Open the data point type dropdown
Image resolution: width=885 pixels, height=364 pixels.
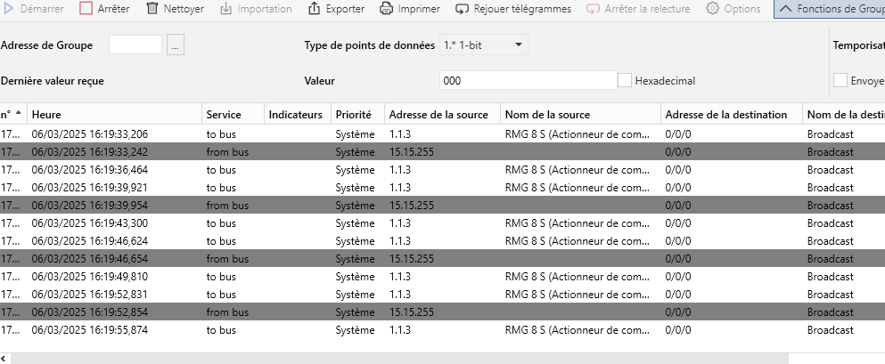click(484, 44)
